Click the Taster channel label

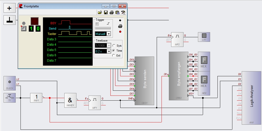click(52, 34)
